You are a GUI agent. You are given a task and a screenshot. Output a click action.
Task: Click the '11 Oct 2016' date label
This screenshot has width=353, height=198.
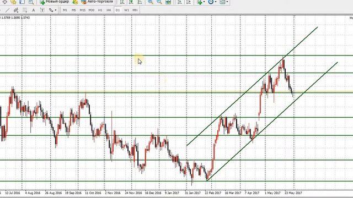pyautogui.click(x=93, y=193)
